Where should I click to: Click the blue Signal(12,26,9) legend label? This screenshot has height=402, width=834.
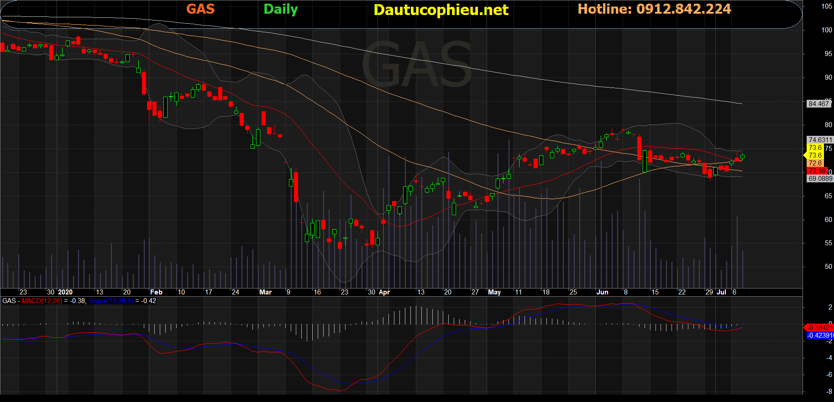111,301
